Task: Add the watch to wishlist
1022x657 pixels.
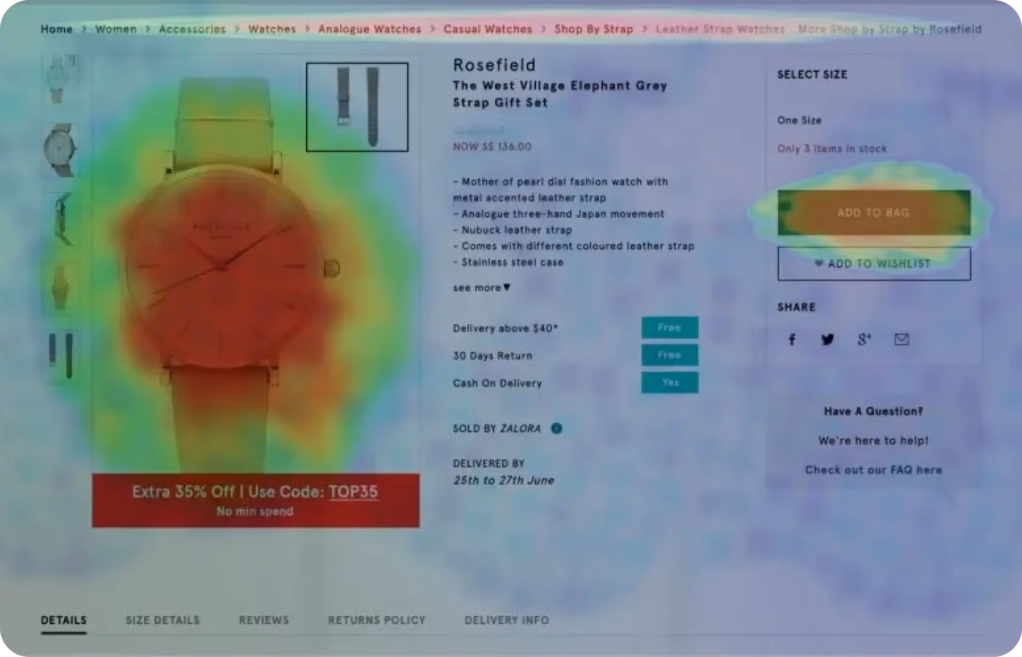Action: point(874,263)
